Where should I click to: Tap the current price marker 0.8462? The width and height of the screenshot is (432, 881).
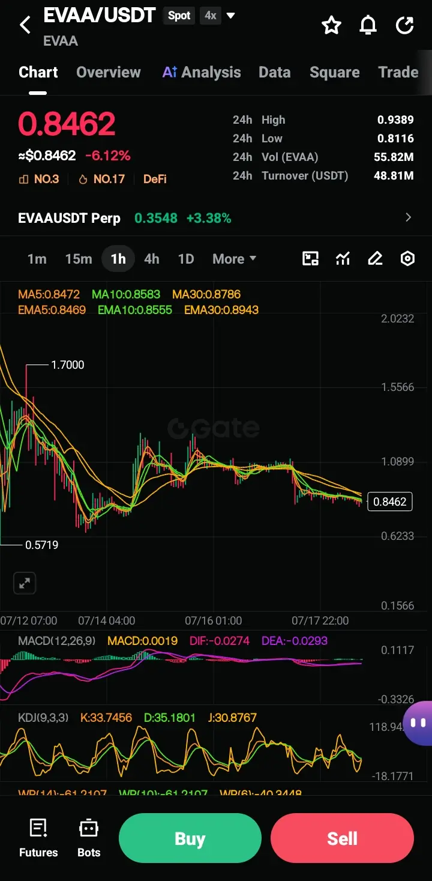(390, 501)
